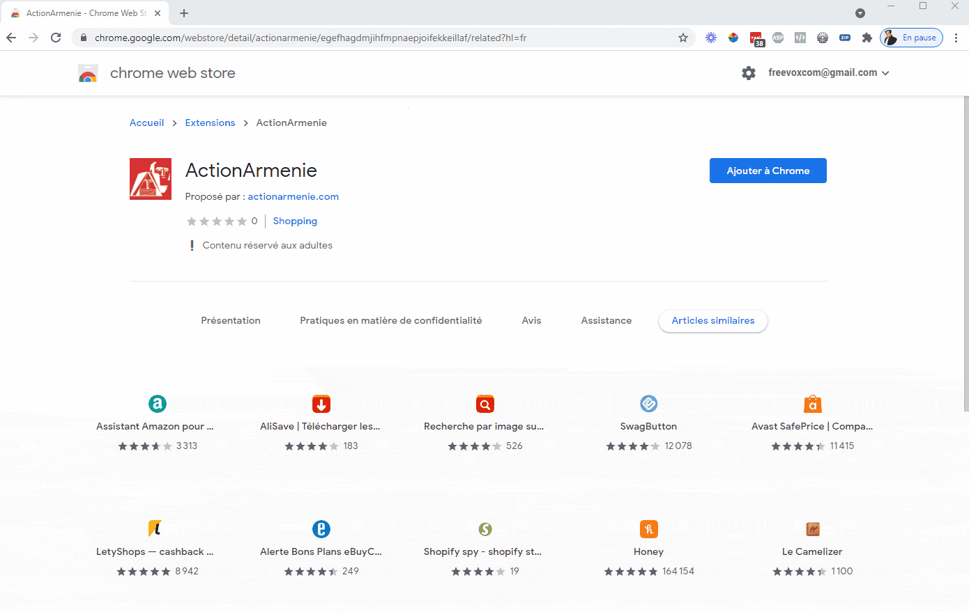969x612 pixels.
Task: Click the SwagButton rating count 12 078
Action: (678, 446)
